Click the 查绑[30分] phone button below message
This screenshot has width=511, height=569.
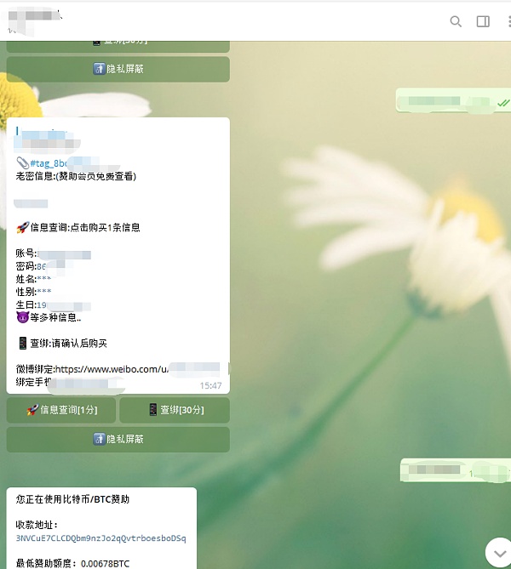(x=175, y=410)
